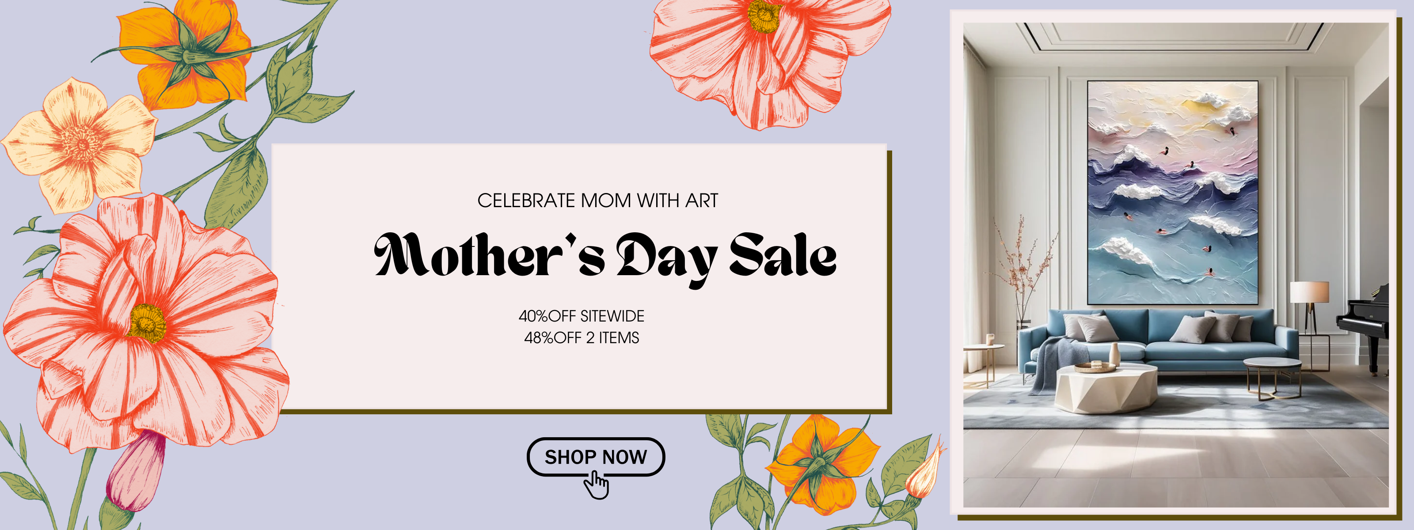Click the floor lamp beside the sofa
Screen dimensions: 1414x530
tap(1309, 307)
